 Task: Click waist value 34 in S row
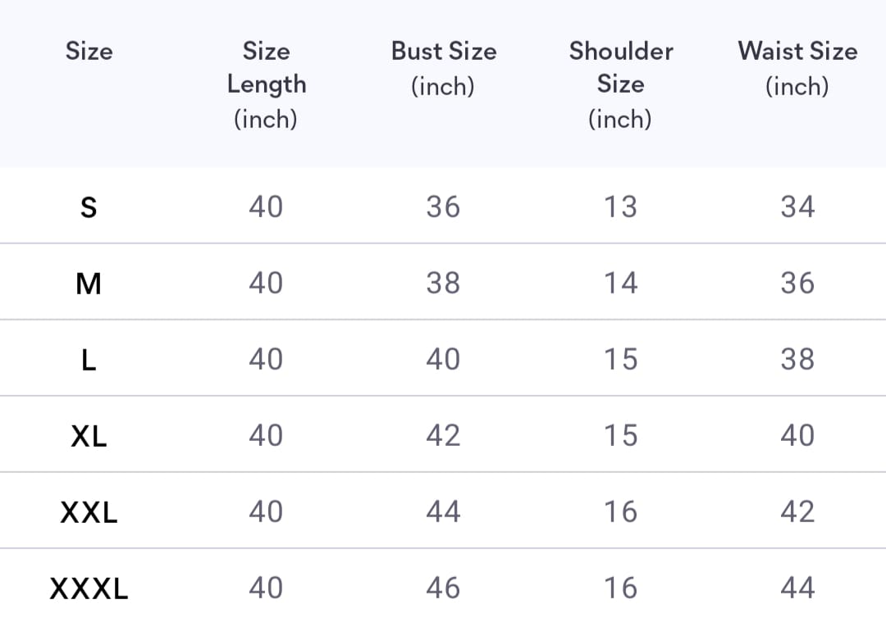pos(797,207)
